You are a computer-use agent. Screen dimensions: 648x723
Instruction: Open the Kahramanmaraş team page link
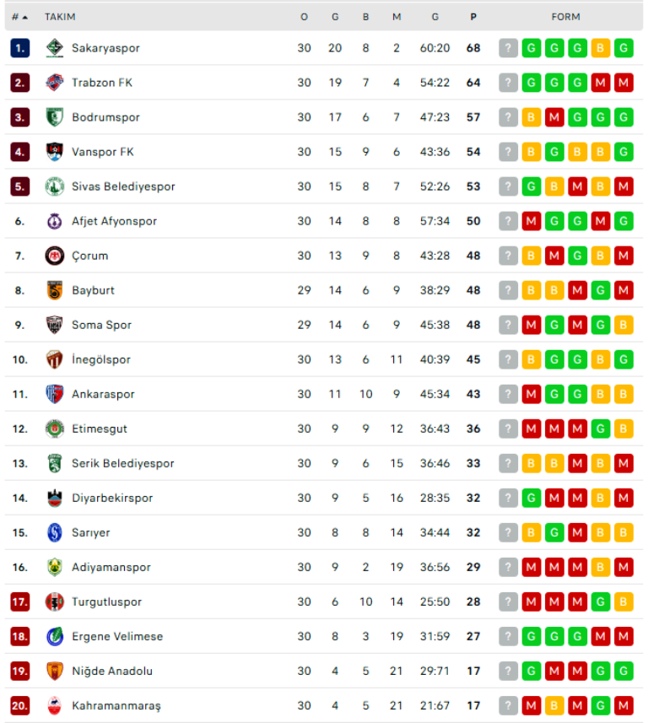click(116, 705)
